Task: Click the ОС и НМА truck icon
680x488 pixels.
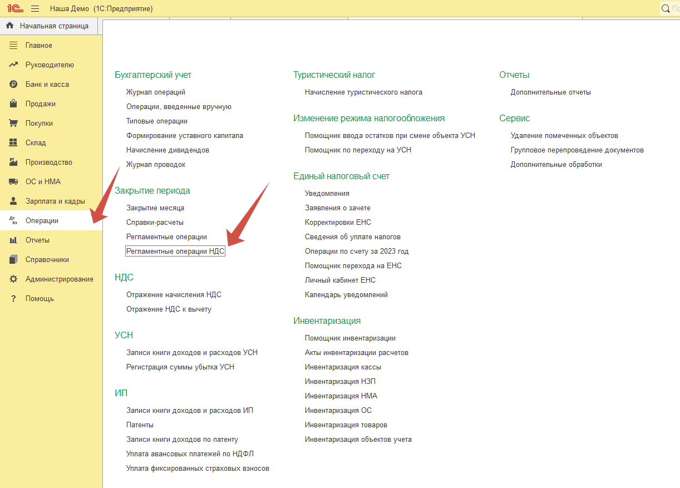Action: tap(13, 182)
